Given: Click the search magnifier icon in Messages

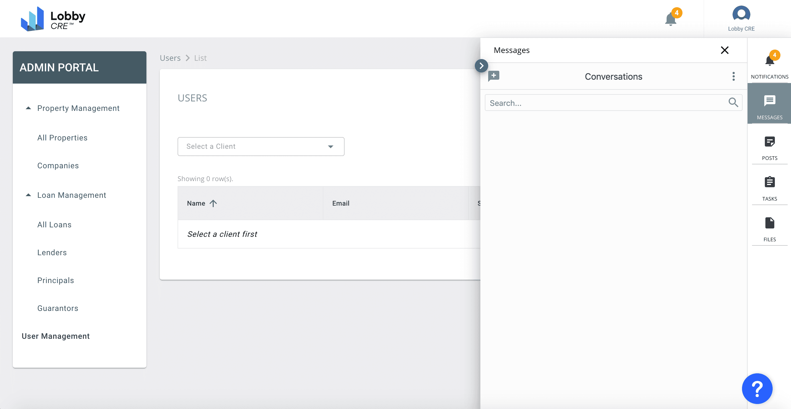Looking at the screenshot, I should click(733, 102).
